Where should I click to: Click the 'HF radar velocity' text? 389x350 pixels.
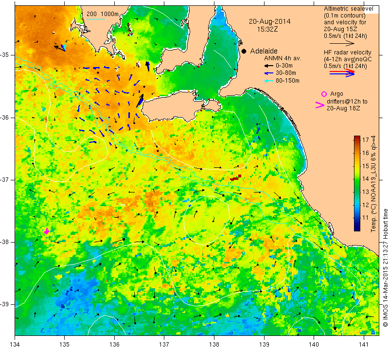pos(347,52)
